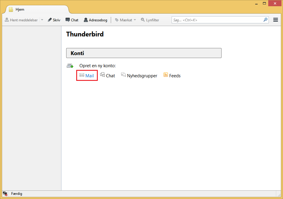283x199 pixels.
Task: Click the Feeds account link
Action: (x=172, y=76)
